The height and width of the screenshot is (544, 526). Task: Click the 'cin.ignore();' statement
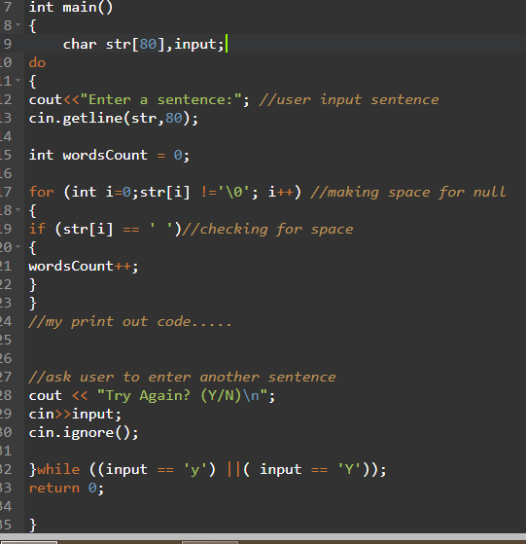tap(84, 433)
